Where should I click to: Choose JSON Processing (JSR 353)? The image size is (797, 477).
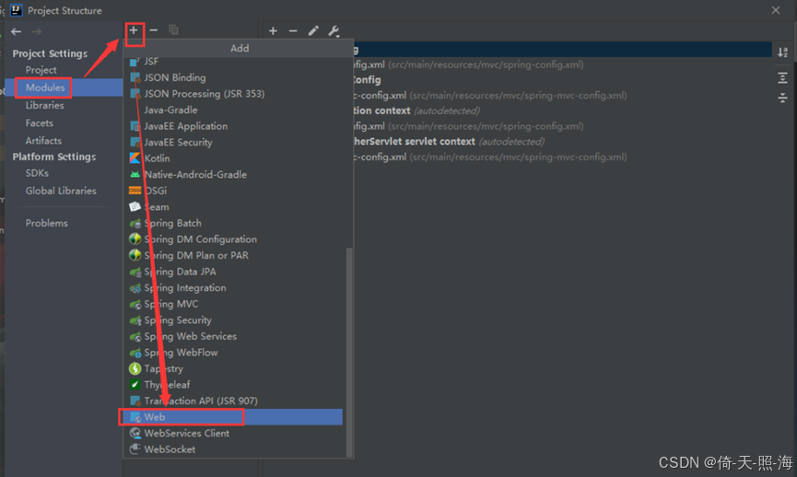(x=234, y=94)
